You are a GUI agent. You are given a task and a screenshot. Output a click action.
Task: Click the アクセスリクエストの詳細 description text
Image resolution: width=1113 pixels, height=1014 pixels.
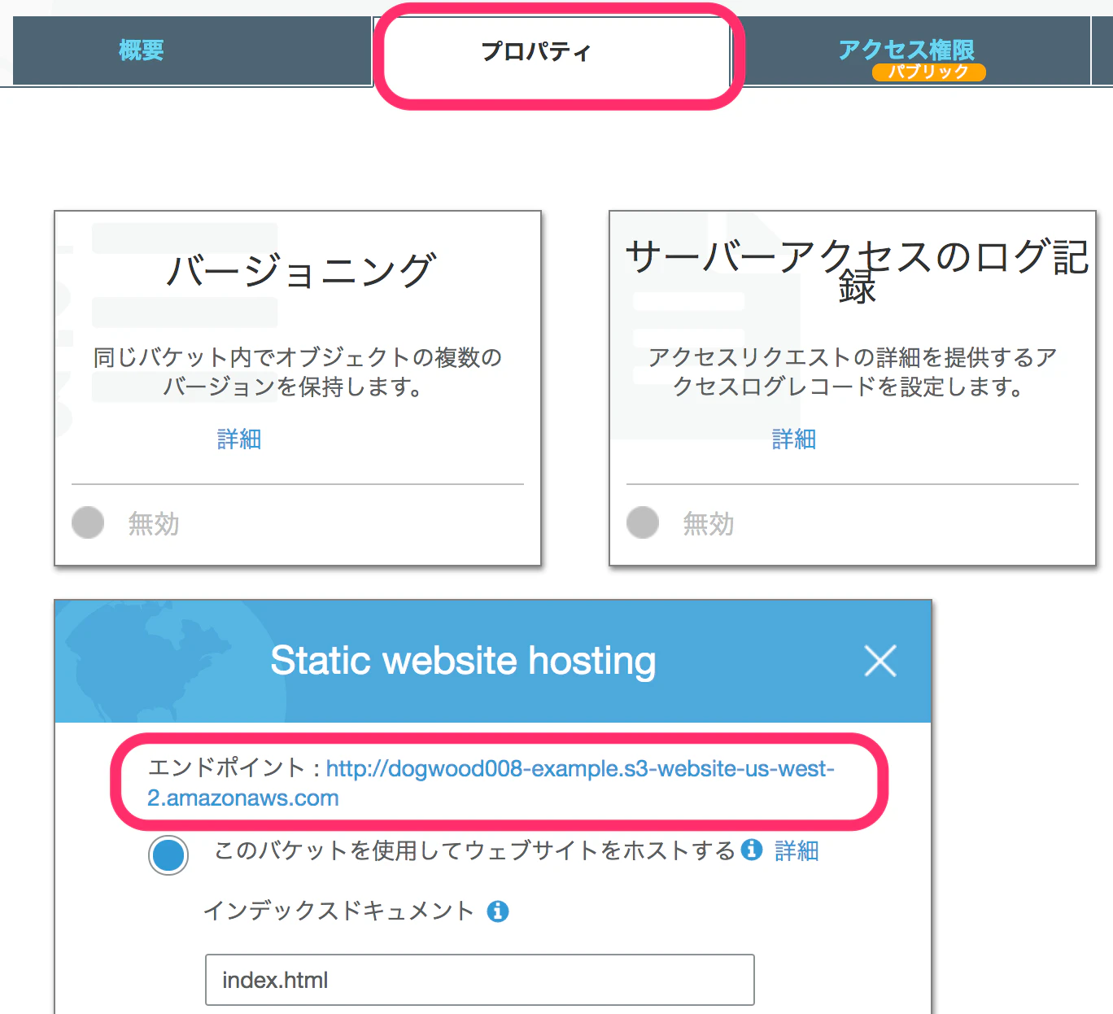tap(853, 371)
